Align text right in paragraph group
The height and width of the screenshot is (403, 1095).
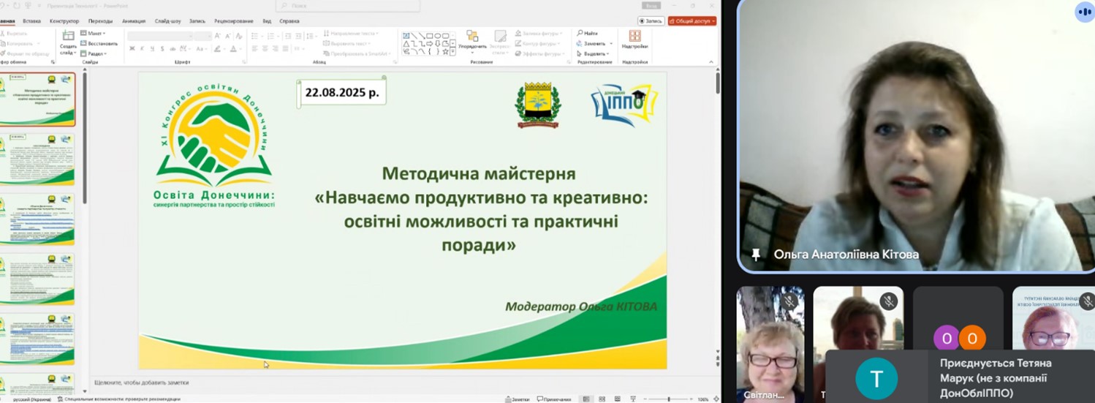point(275,48)
